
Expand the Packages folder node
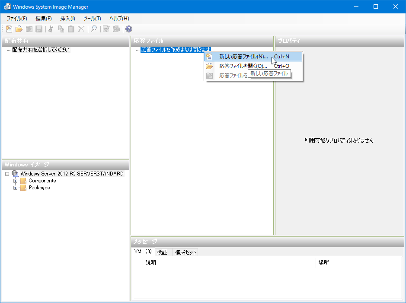click(15, 188)
